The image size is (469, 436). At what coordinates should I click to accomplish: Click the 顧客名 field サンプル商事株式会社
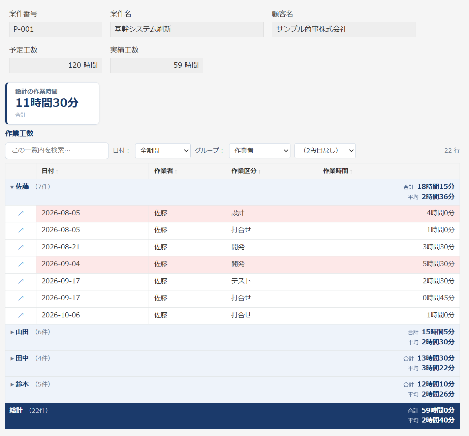point(344,29)
